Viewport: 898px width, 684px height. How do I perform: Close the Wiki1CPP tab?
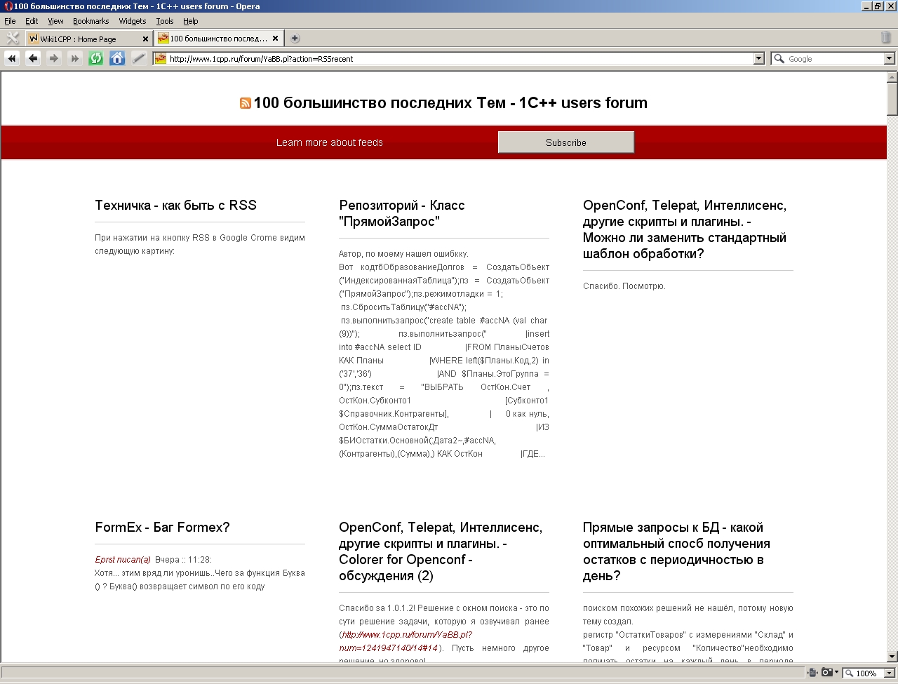point(145,39)
